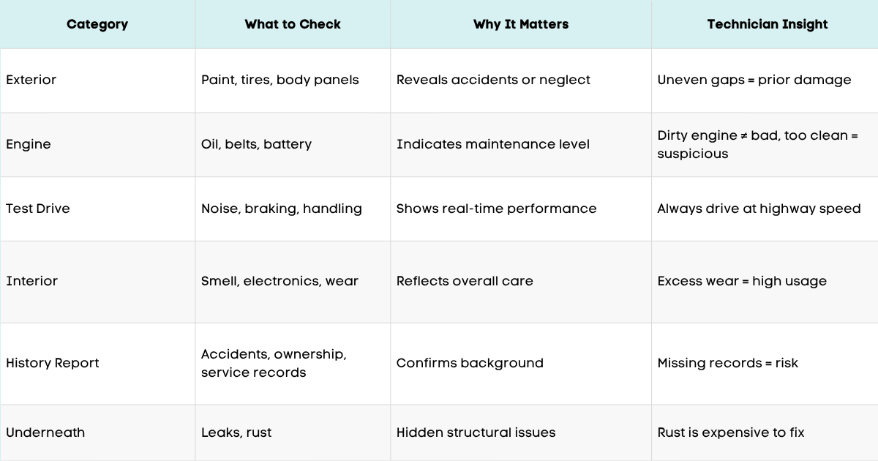Click the History Report row label
The height and width of the screenshot is (461, 878).
point(53,363)
